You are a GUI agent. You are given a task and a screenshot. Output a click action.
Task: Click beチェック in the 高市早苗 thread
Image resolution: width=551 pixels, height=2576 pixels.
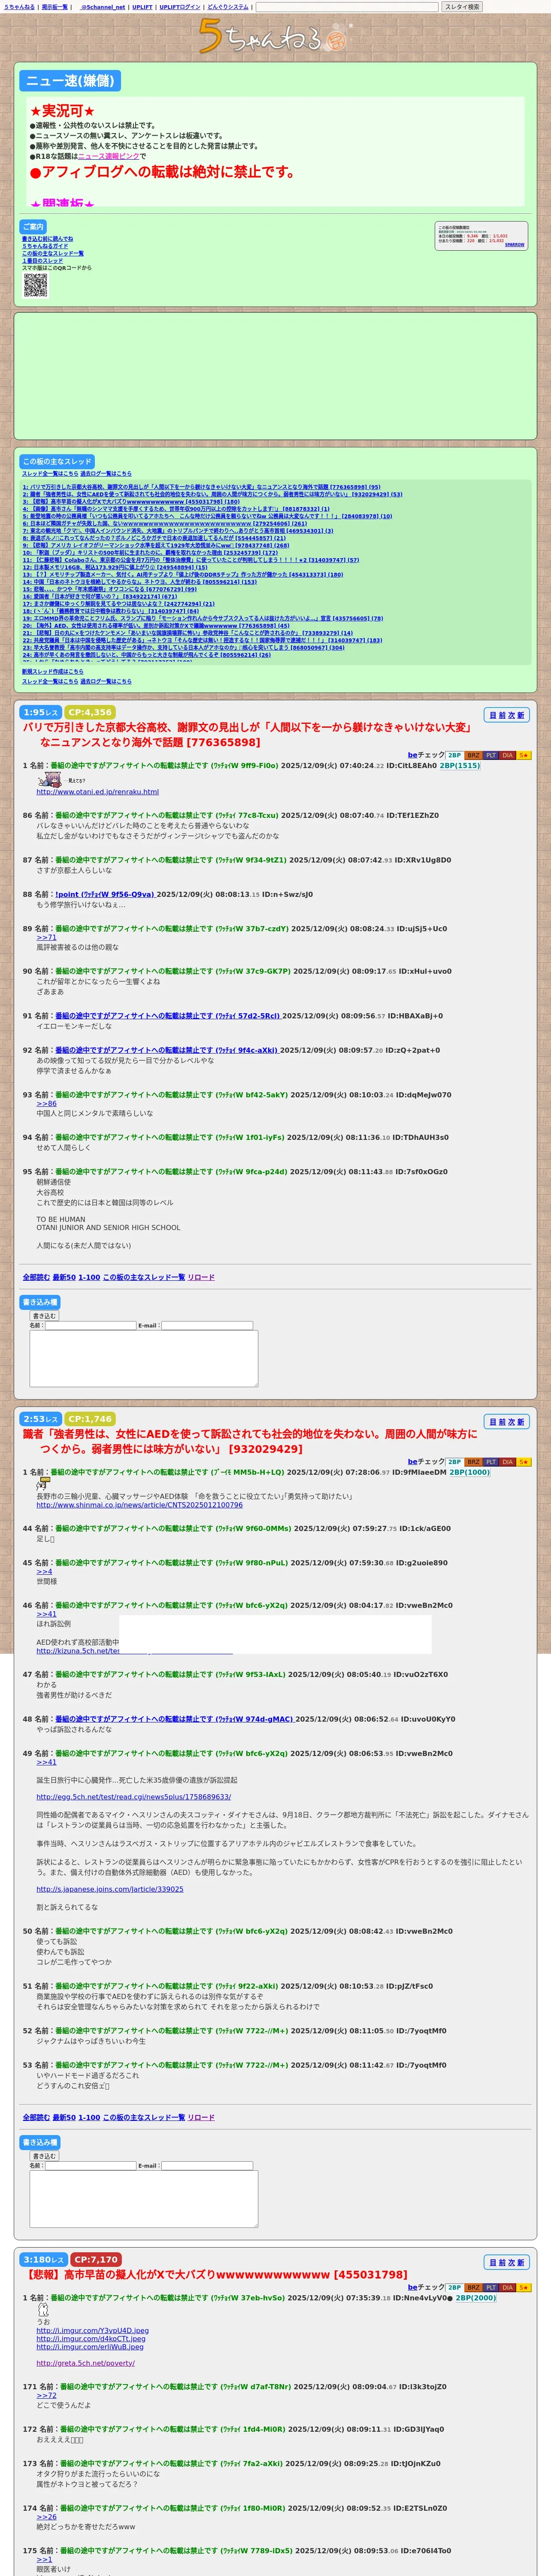point(426,2287)
